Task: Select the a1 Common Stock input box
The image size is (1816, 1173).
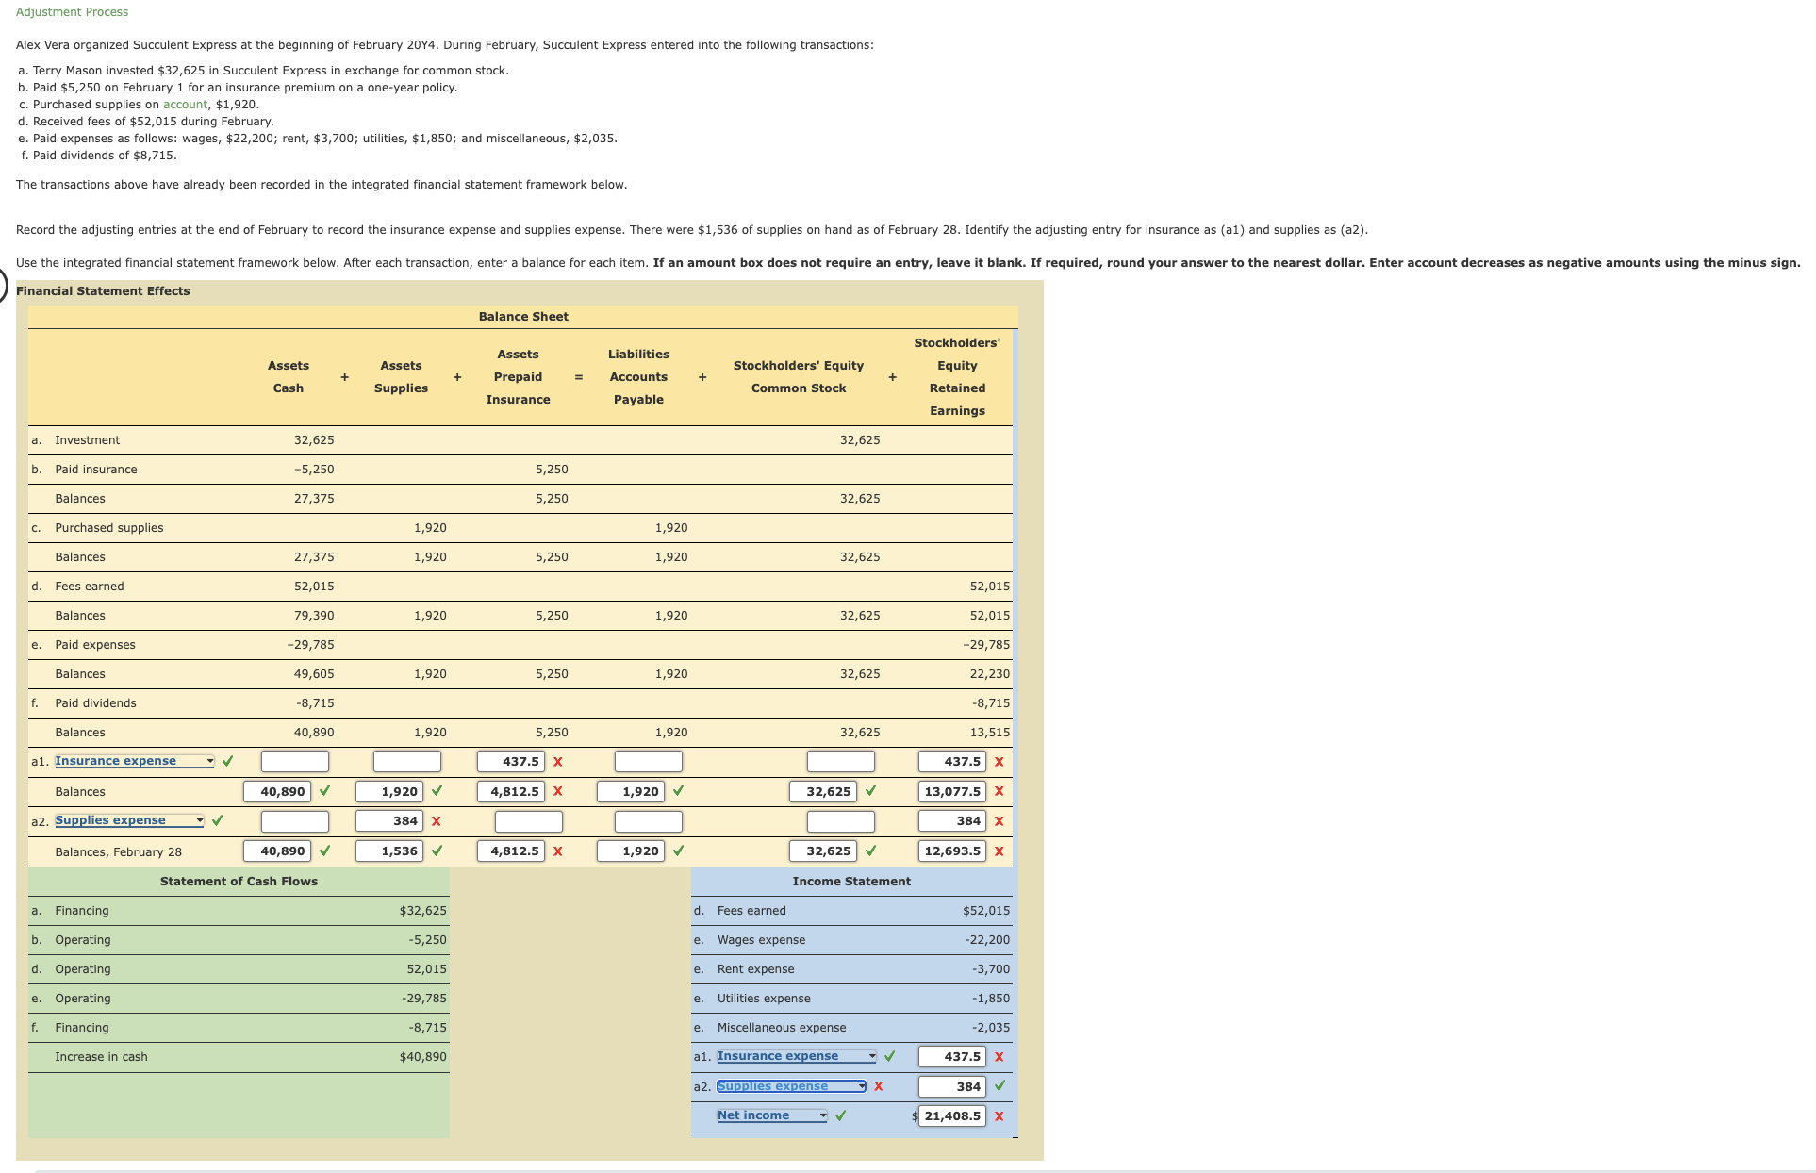Action: pos(841,761)
